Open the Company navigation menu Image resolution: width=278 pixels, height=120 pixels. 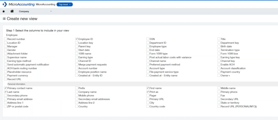click(x=24, y=11)
